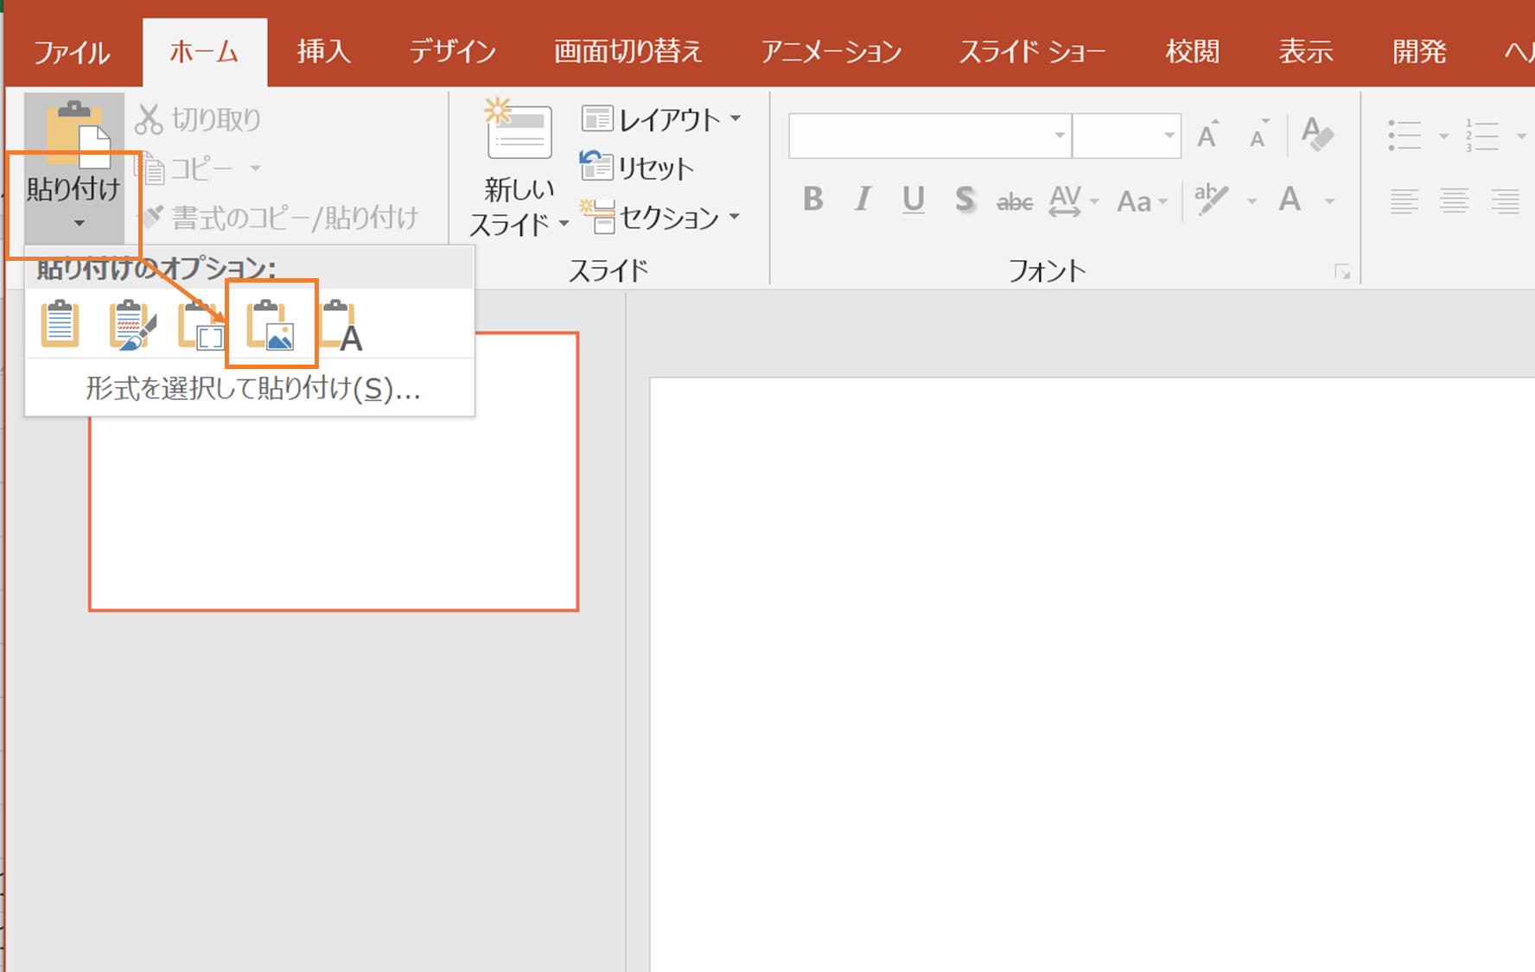Expand the font color dropdown arrow
1535x972 pixels.
click(1329, 201)
